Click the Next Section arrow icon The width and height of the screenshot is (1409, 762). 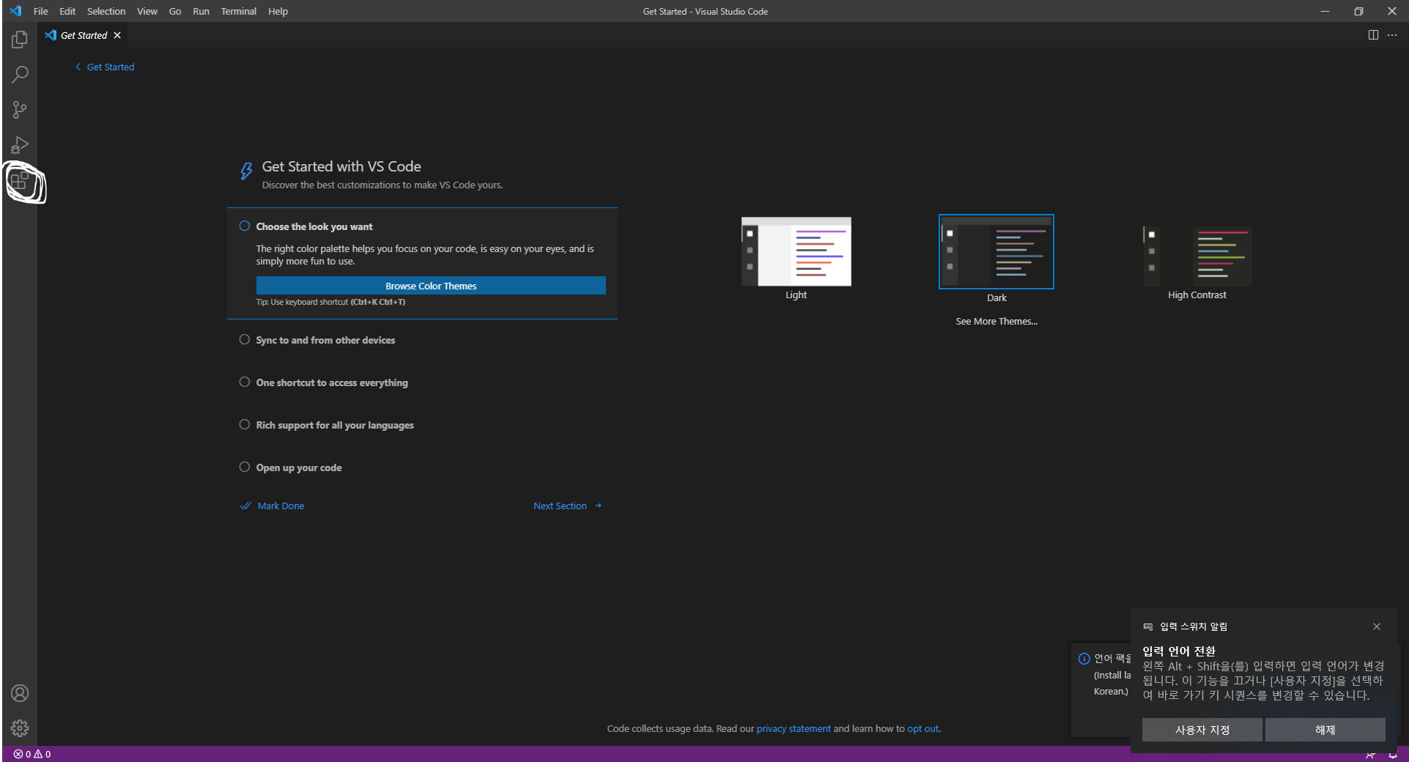click(598, 506)
